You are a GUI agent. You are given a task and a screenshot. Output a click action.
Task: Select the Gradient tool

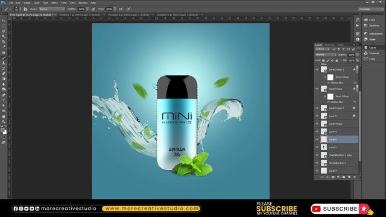pos(4,79)
